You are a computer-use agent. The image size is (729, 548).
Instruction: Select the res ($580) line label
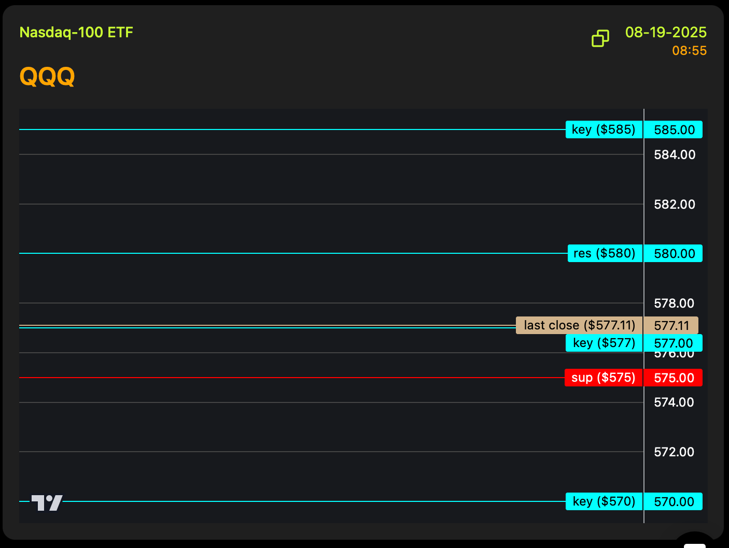coord(605,253)
